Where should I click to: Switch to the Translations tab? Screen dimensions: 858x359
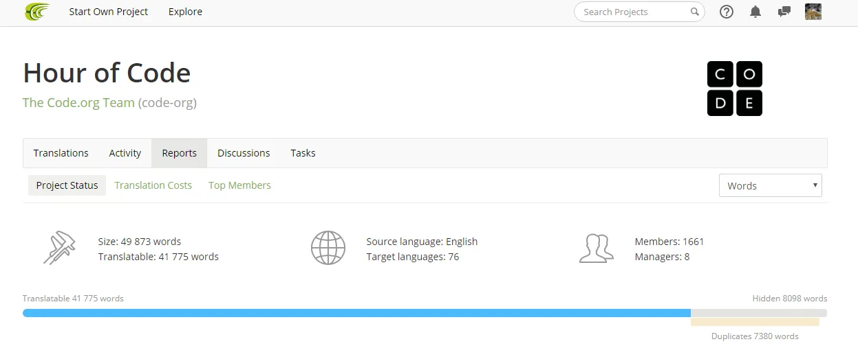coord(61,153)
